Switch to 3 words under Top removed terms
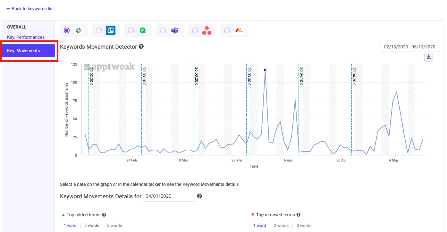Viewport: 447px width, 232px height. 304,225
